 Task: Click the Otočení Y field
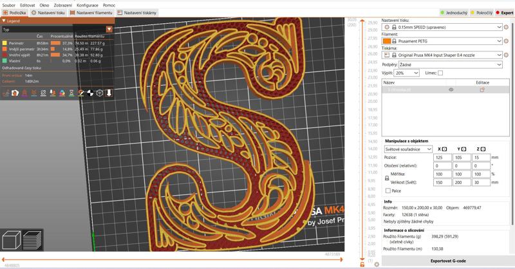click(462, 166)
